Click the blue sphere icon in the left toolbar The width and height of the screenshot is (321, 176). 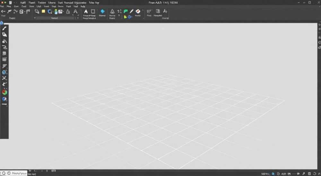point(4,99)
